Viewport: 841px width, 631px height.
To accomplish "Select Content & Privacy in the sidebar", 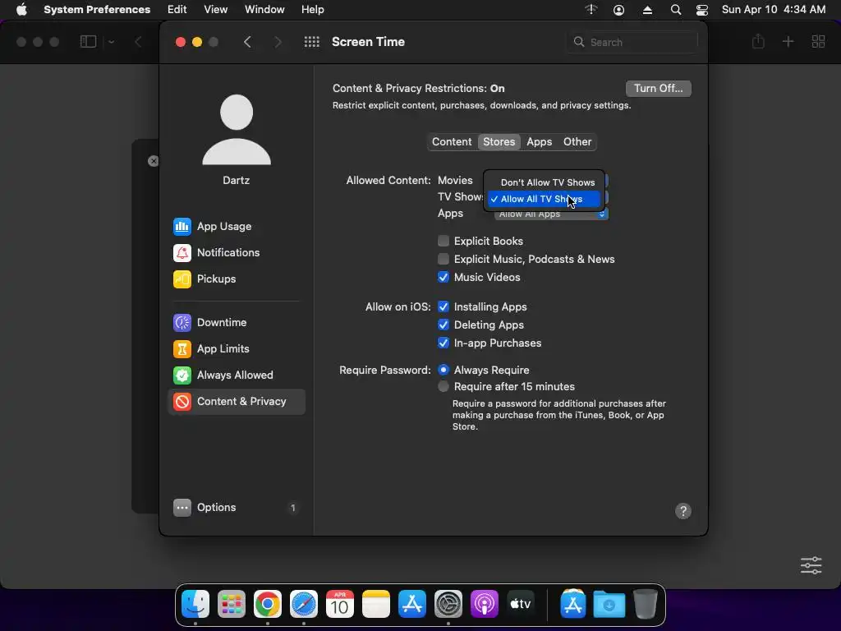I will (x=237, y=401).
